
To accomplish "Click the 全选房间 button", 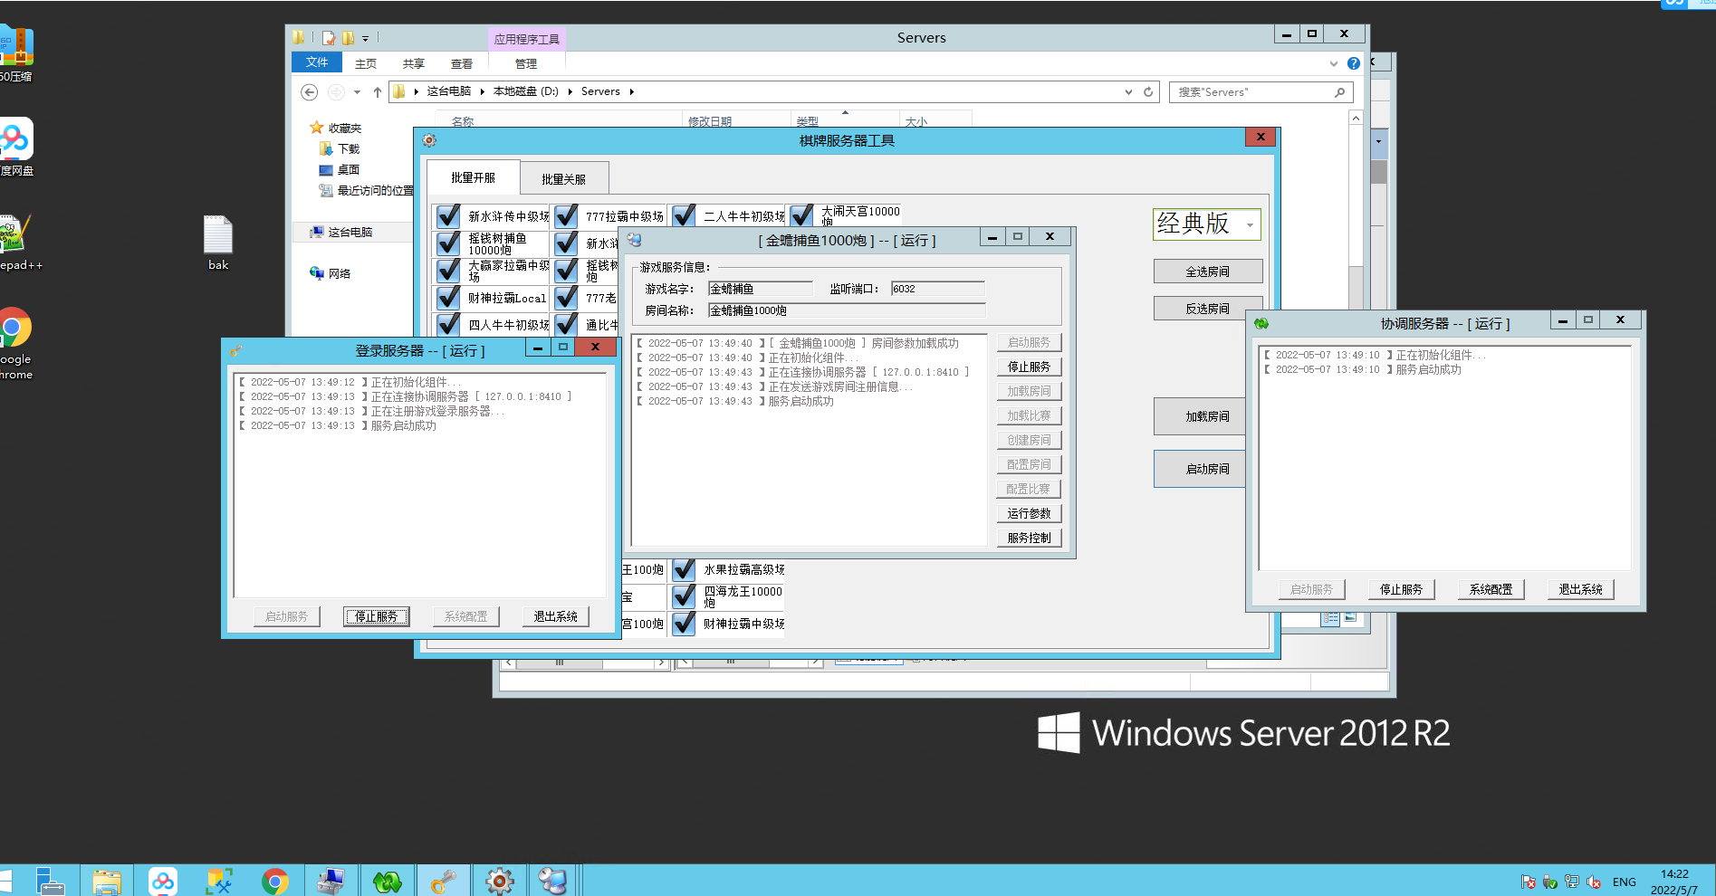I will tap(1207, 272).
